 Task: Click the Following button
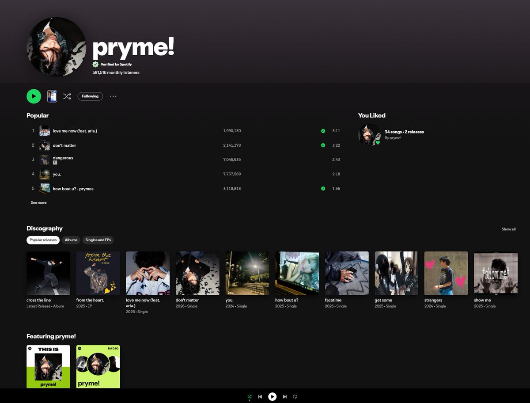90,96
